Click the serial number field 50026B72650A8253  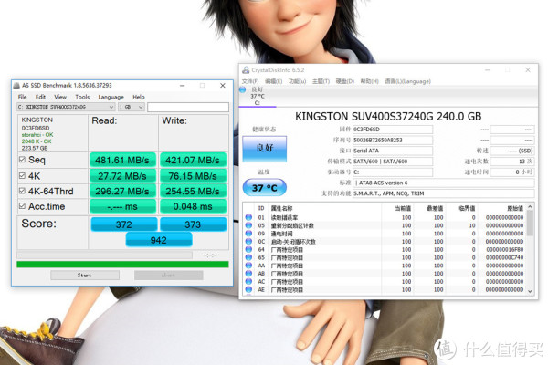coord(393,140)
